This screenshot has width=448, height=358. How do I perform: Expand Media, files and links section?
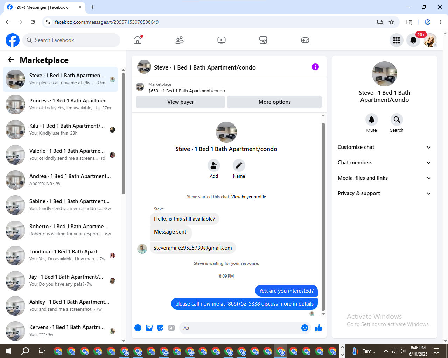pos(384,178)
